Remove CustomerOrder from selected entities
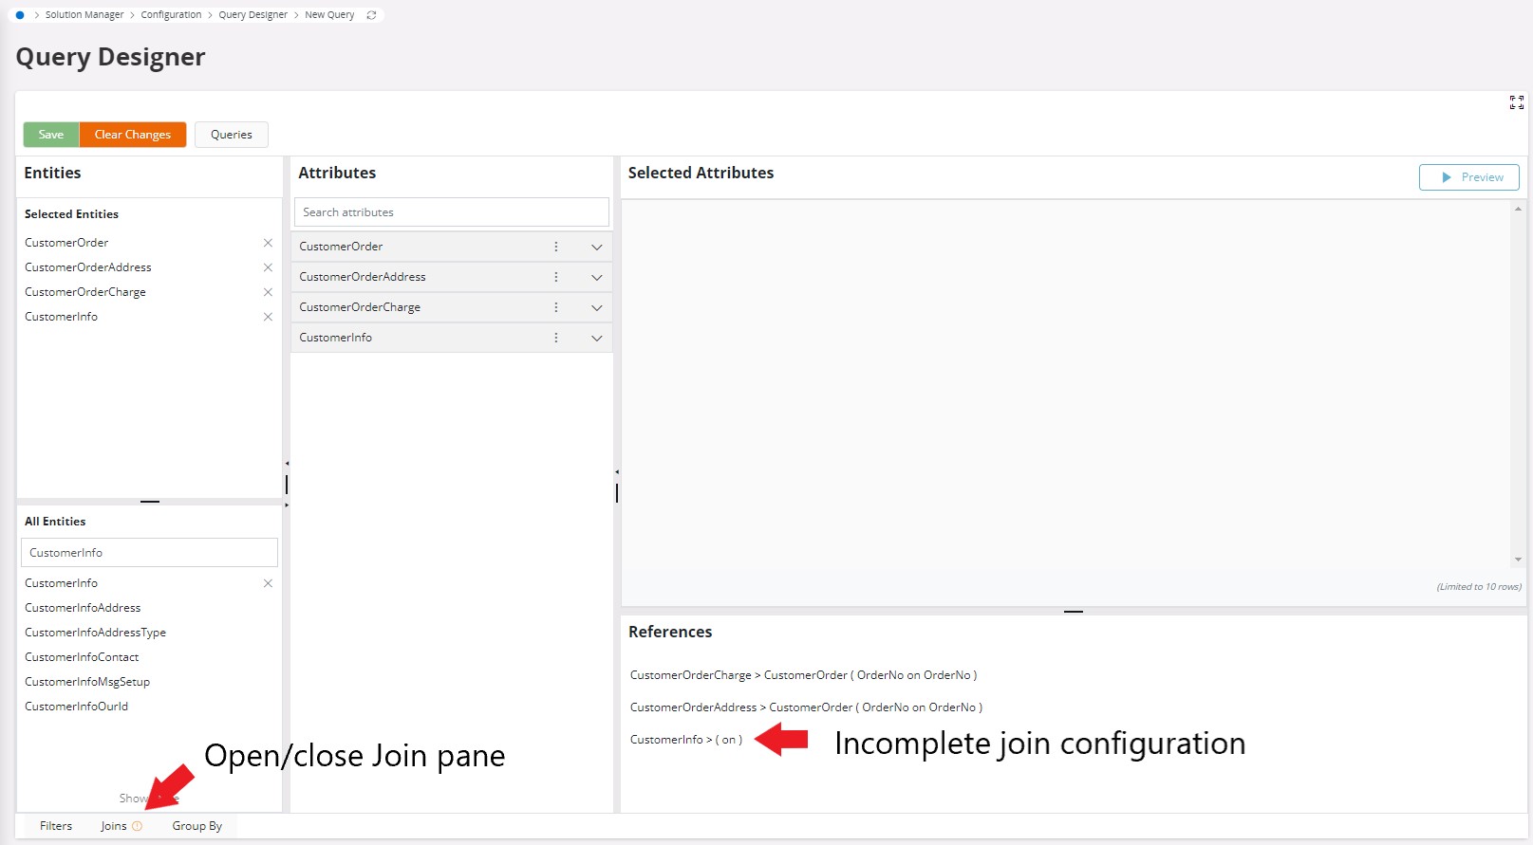Image resolution: width=1533 pixels, height=845 pixels. pyautogui.click(x=268, y=243)
